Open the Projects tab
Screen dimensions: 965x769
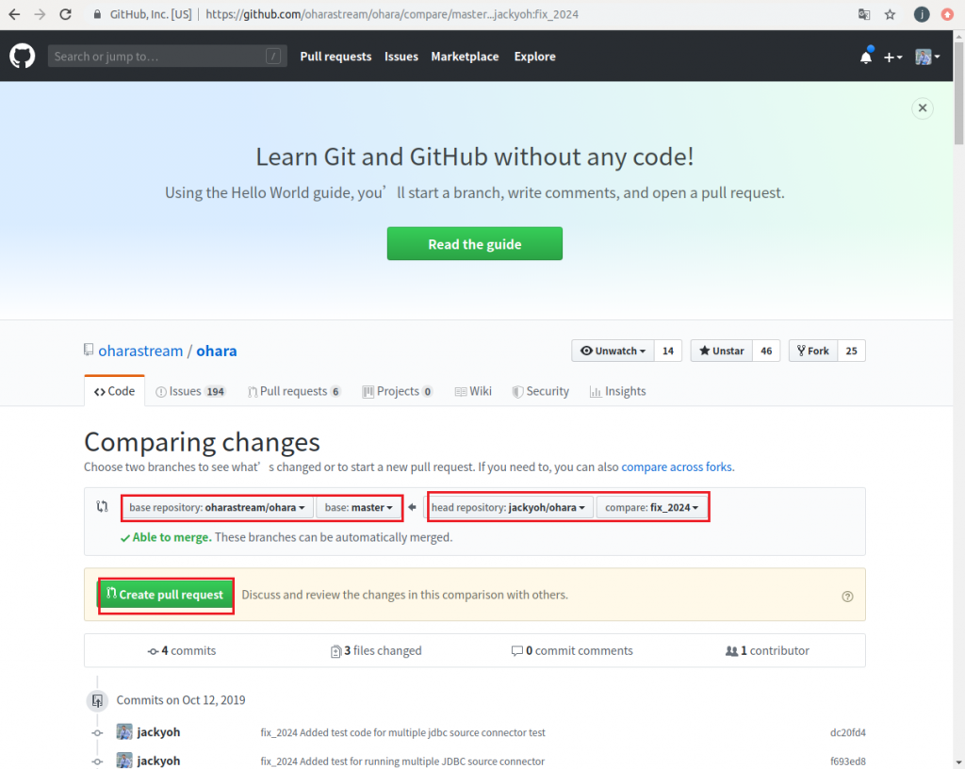point(398,391)
